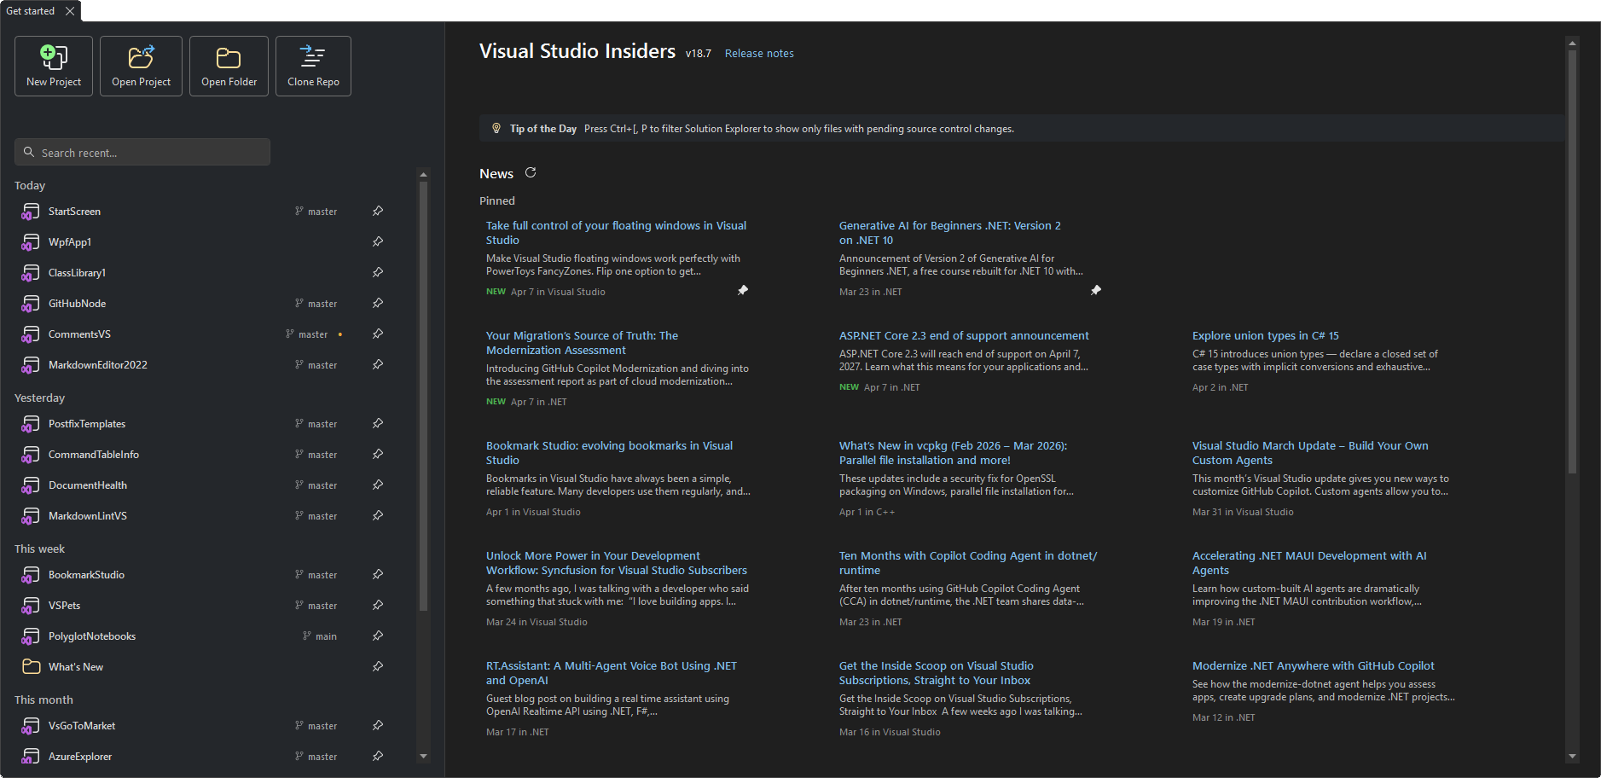The width and height of the screenshot is (1601, 778).
Task: Open the PolyglotNotebooks recent project
Action: point(91,636)
